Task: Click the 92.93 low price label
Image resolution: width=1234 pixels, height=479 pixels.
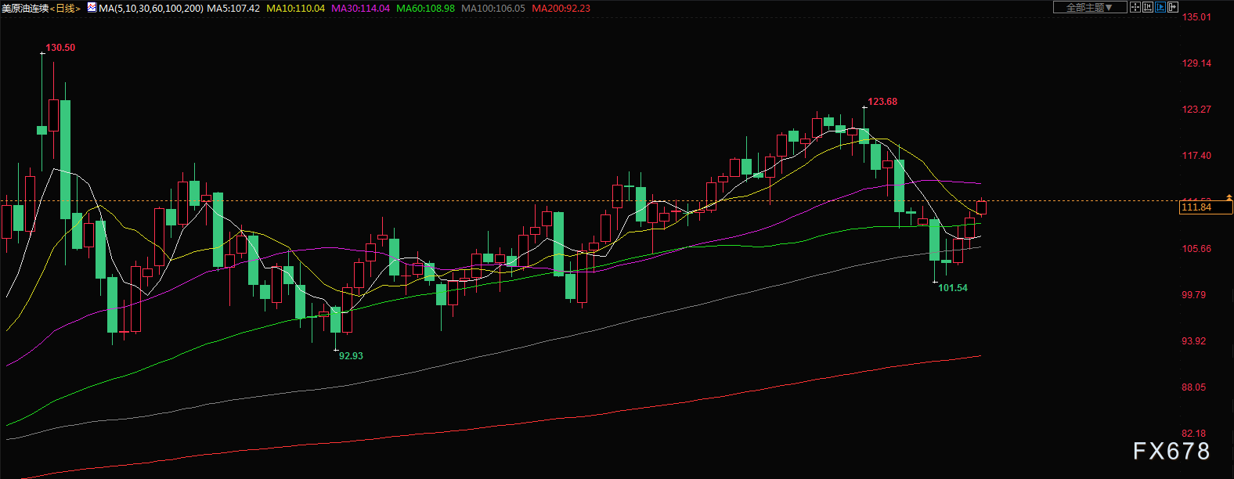Action: (351, 356)
